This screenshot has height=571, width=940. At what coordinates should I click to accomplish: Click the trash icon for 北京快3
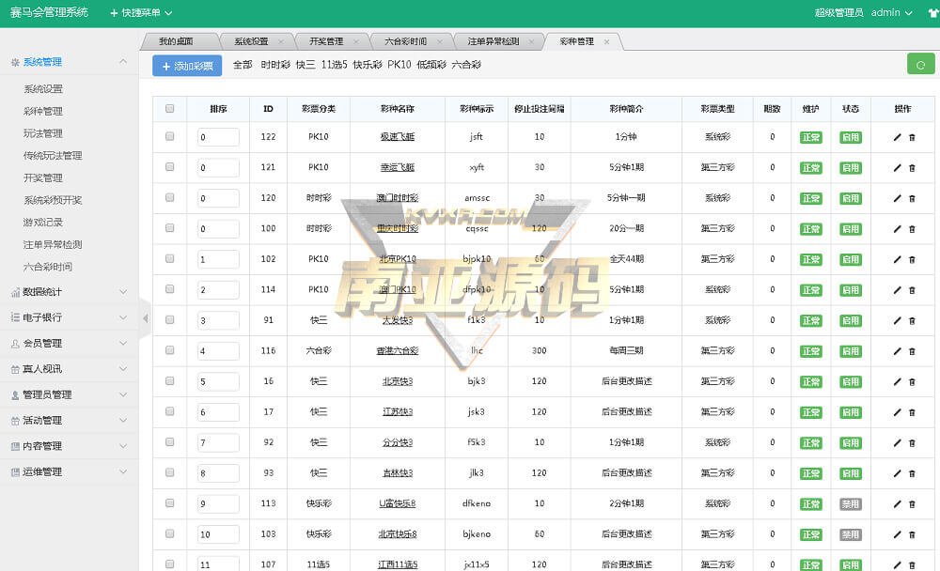912,382
